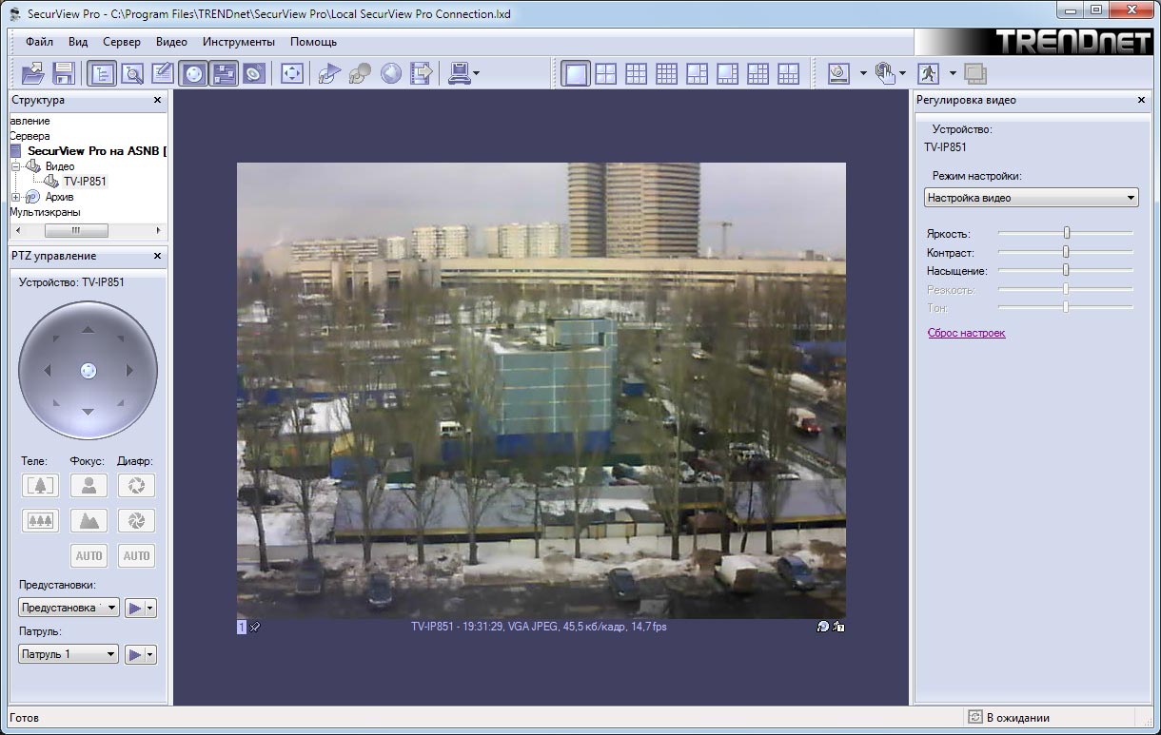
Task: Select the 3x3 grid view layout
Action: 637,73
